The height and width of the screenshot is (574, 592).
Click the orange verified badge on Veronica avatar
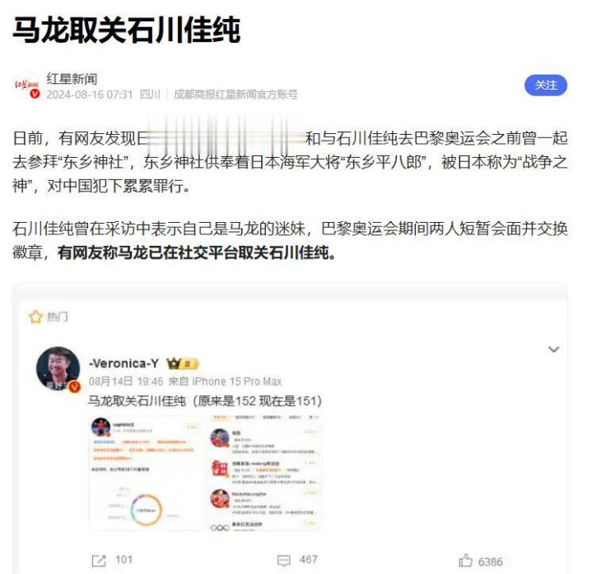pyautogui.click(x=74, y=387)
